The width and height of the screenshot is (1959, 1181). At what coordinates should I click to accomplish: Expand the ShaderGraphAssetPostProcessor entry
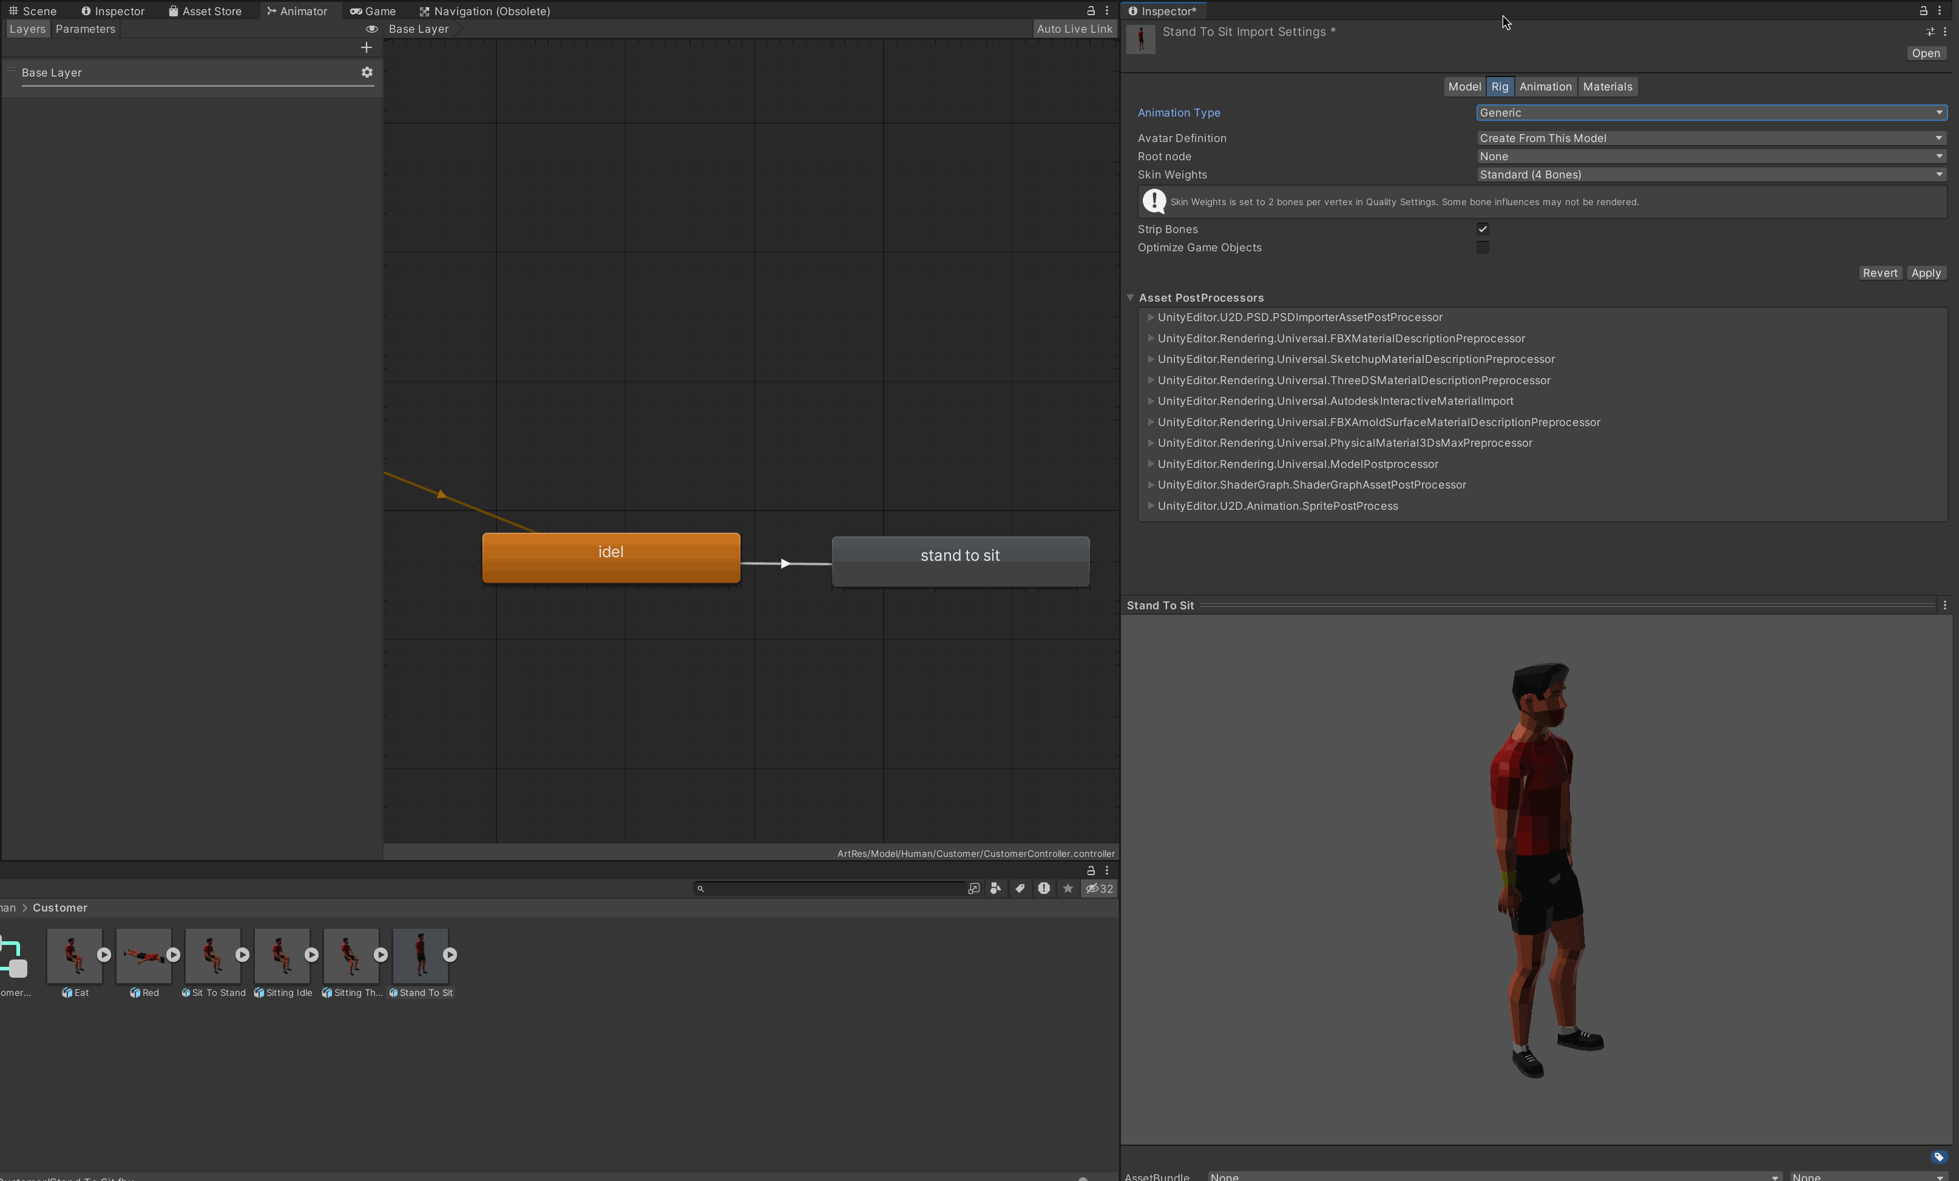1151,484
